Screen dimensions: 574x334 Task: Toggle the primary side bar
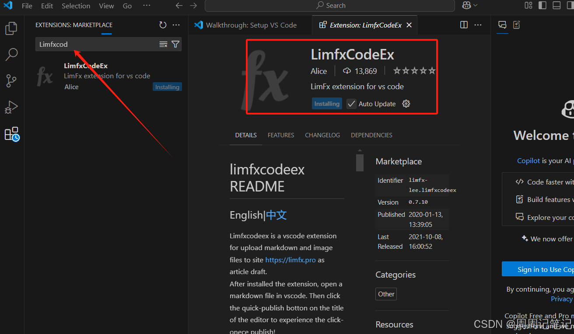pyautogui.click(x=542, y=5)
